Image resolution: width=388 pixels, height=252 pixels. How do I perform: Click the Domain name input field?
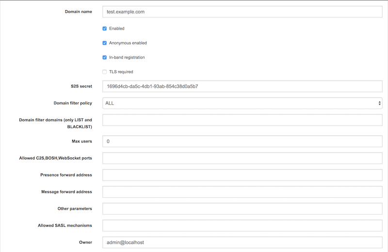pyautogui.click(x=242, y=12)
